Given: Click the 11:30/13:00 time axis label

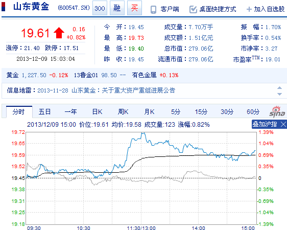Looking at the screenshot, I should 141,228.
